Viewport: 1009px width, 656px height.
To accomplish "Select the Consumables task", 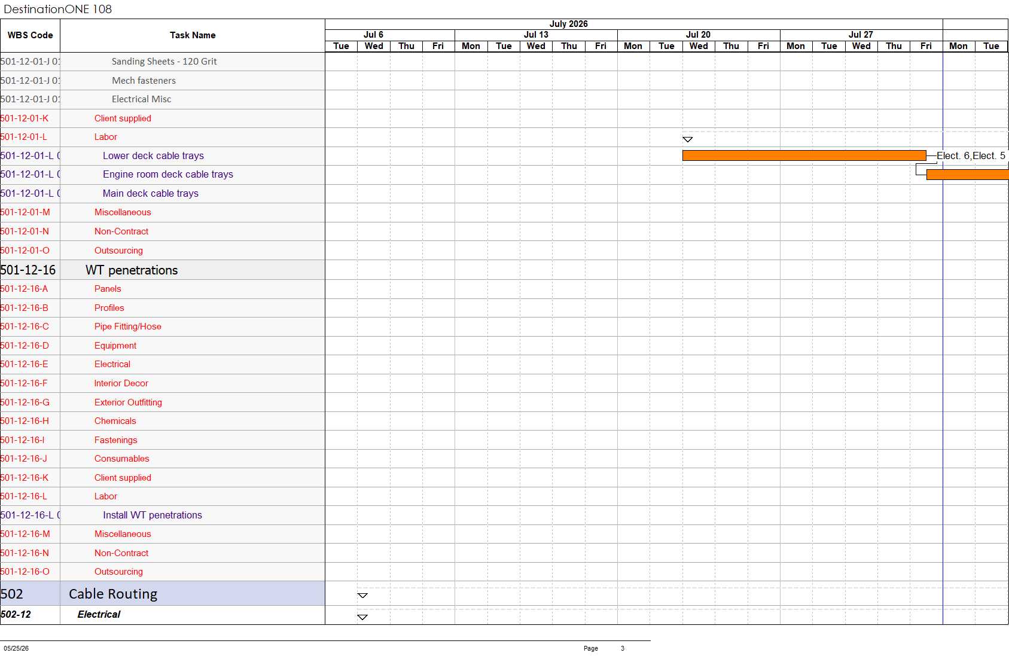I will 122,459.
